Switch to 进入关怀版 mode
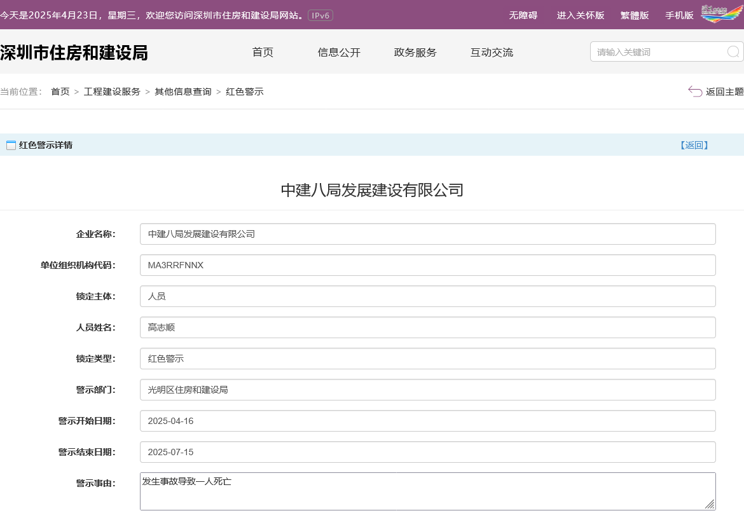 pos(580,15)
